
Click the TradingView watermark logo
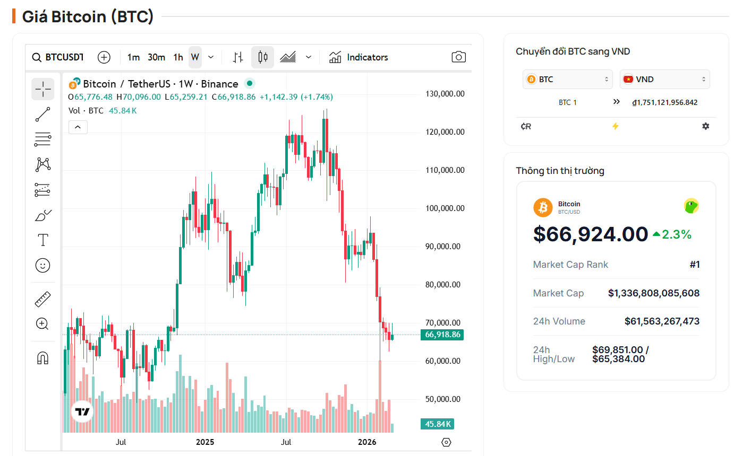(82, 411)
